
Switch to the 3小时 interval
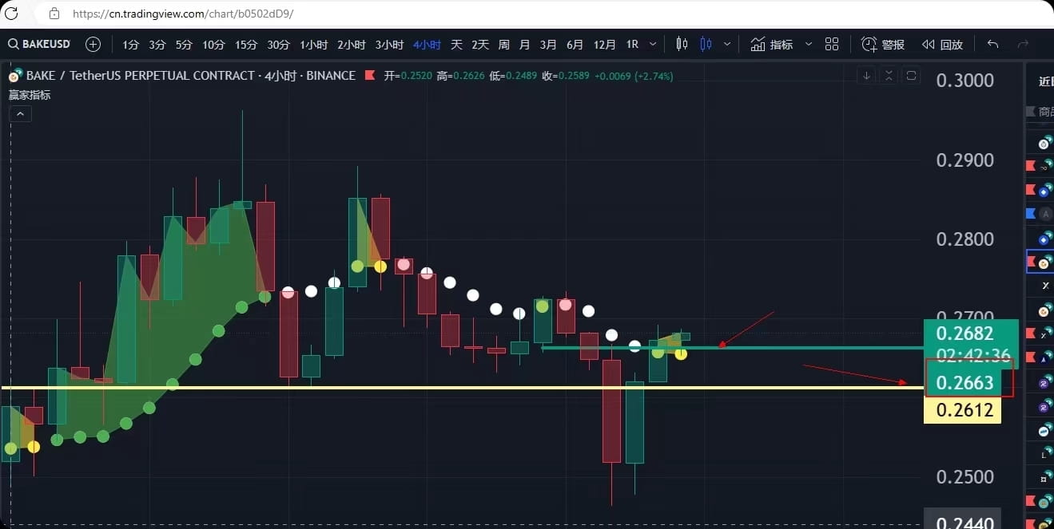click(x=389, y=45)
